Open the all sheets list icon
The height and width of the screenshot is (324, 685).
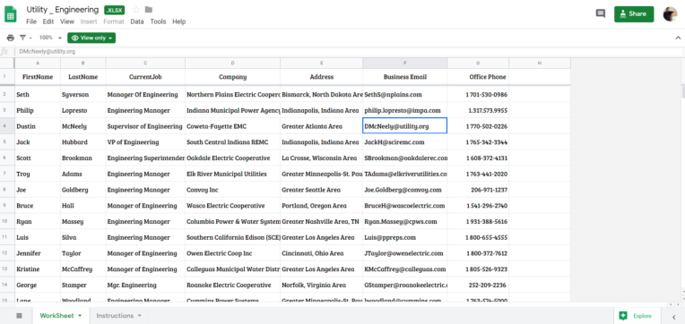[x=19, y=316]
